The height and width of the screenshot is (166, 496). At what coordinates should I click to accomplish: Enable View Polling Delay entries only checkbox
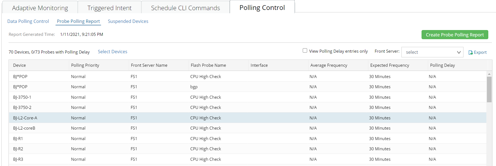point(305,50)
